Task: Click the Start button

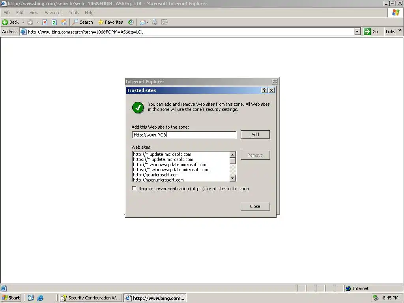Action: [11, 298]
